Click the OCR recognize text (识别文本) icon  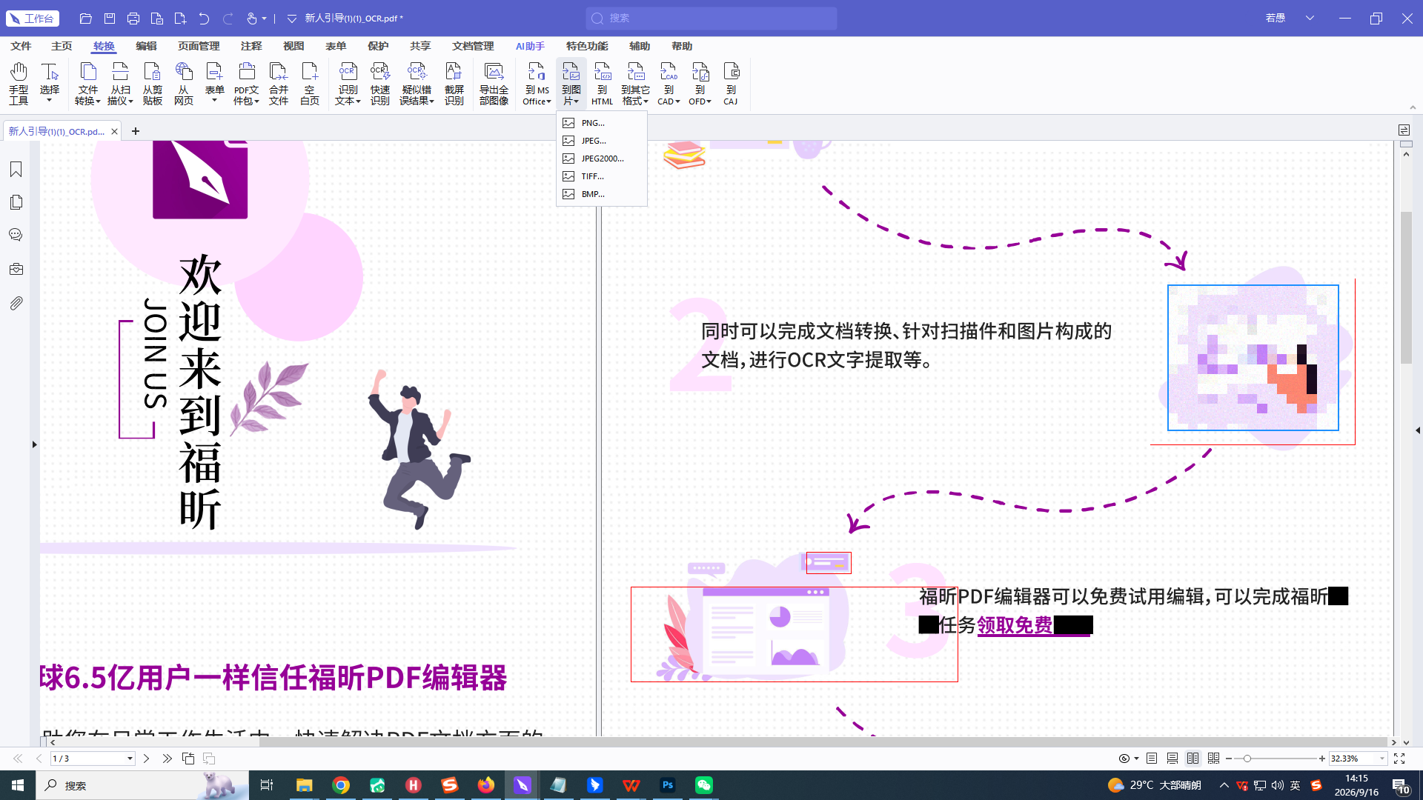click(348, 83)
